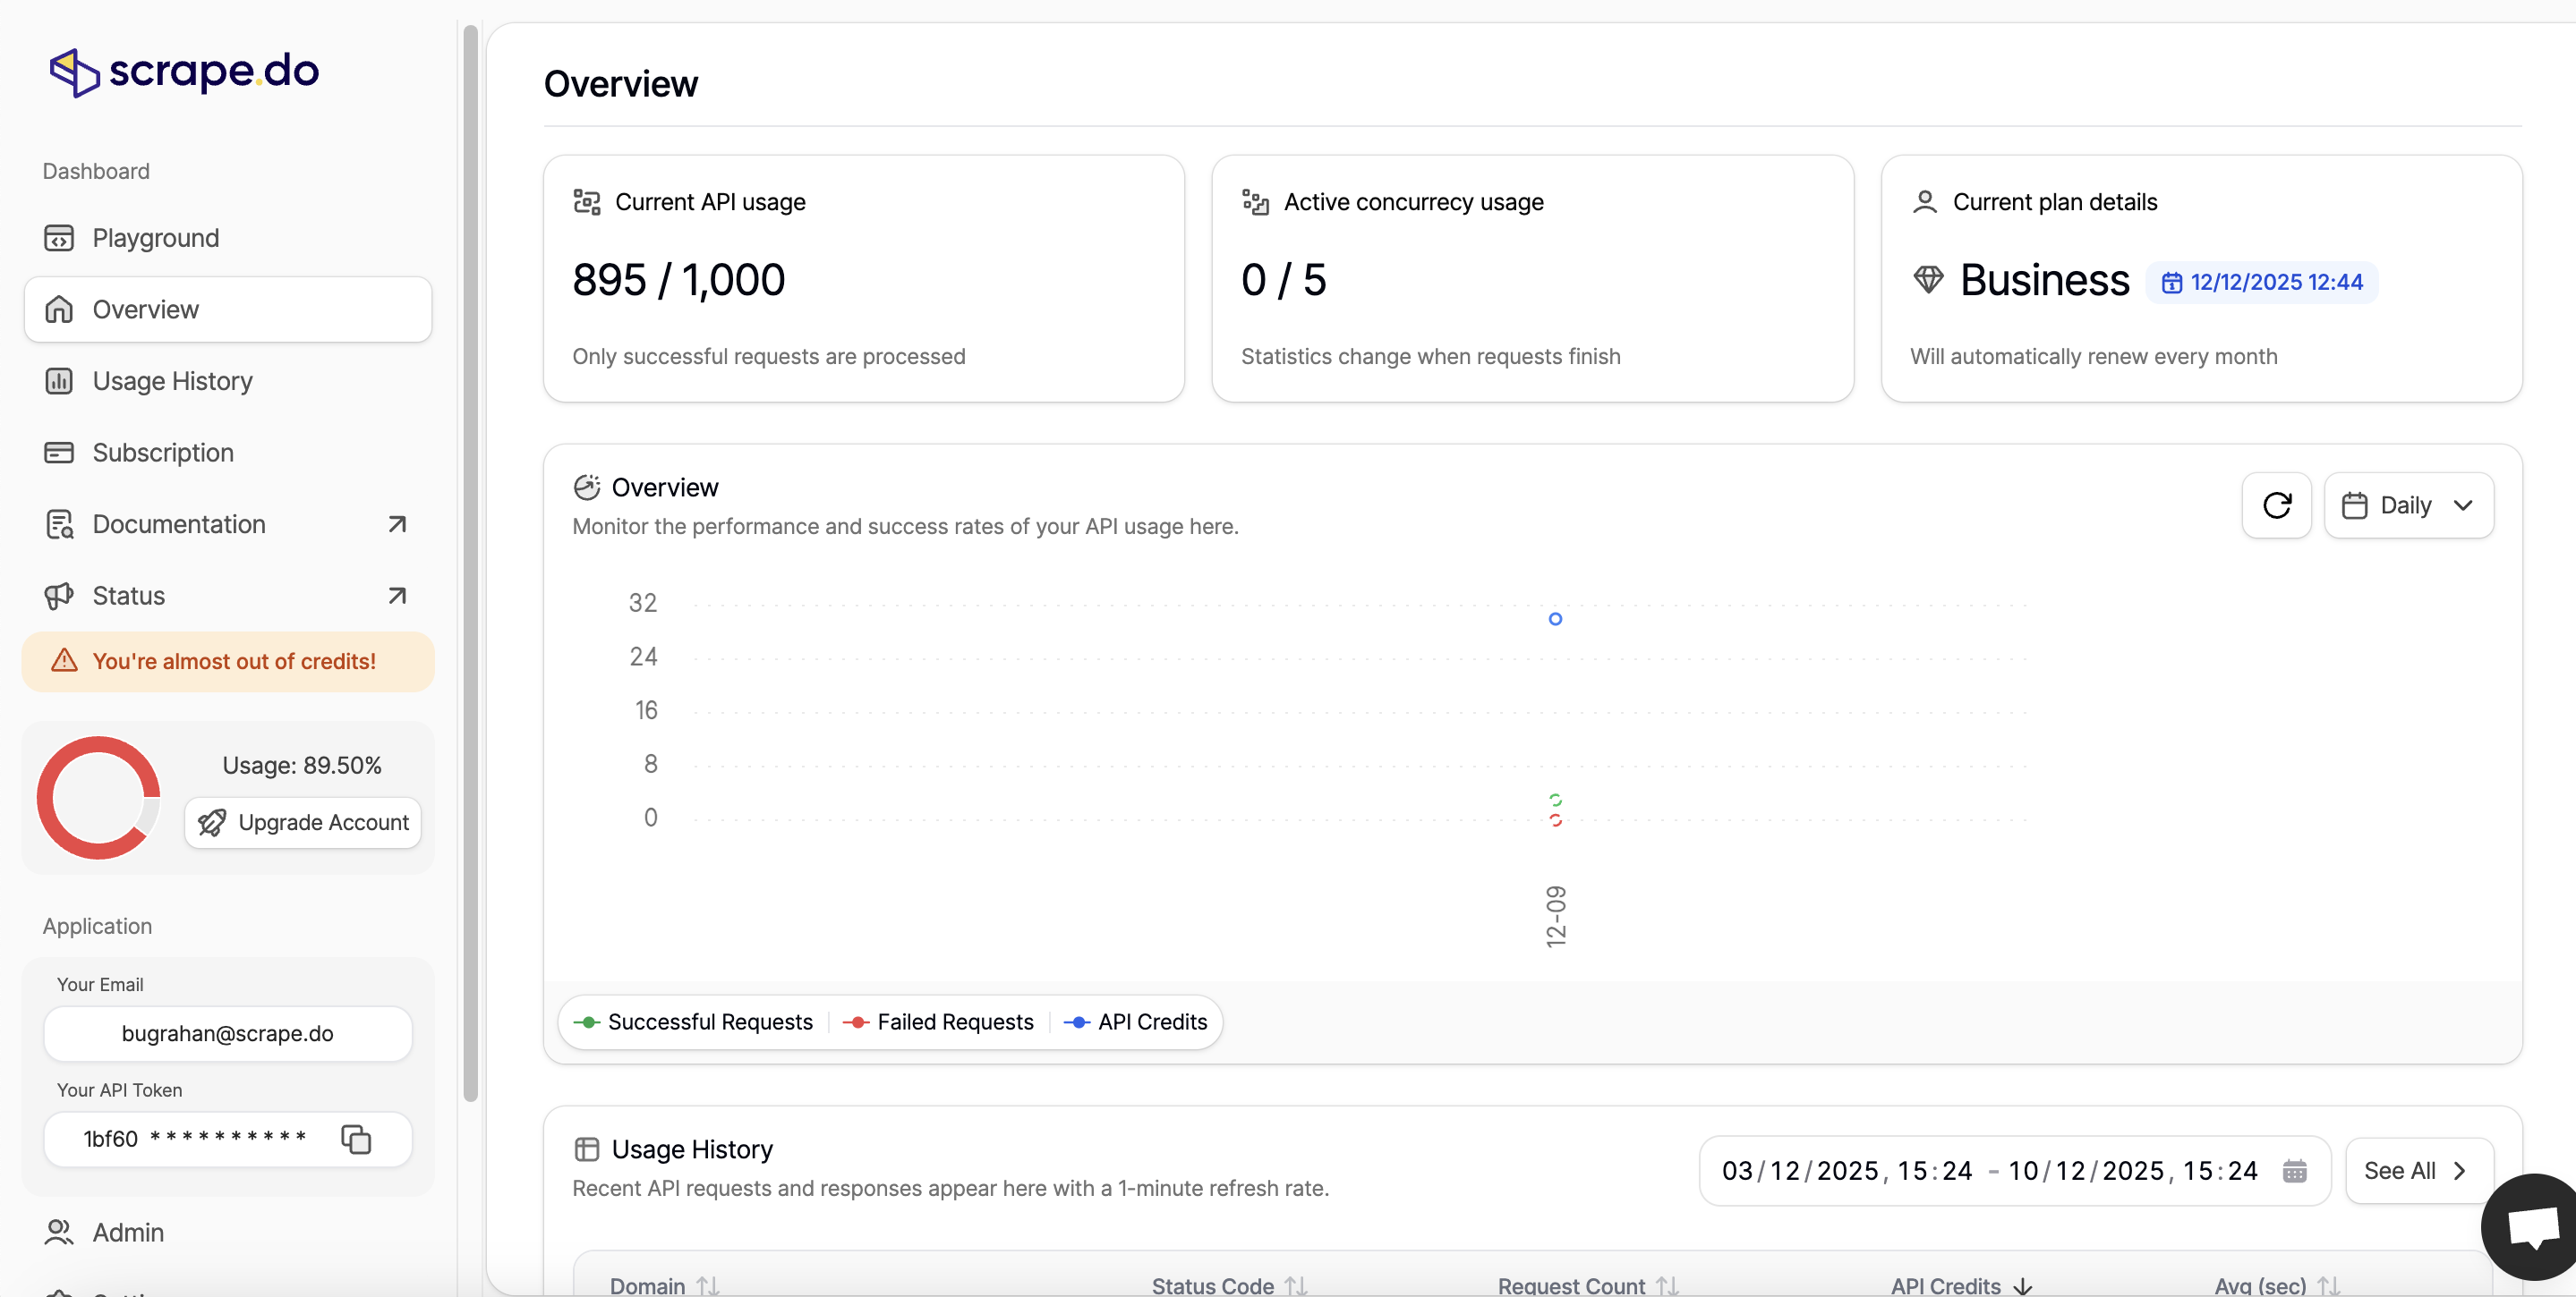Go to Subscription in the sidebar
The image size is (2576, 1297).
163,453
